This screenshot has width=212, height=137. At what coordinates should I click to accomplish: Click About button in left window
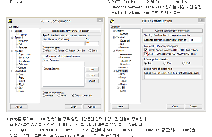click(x=19, y=107)
